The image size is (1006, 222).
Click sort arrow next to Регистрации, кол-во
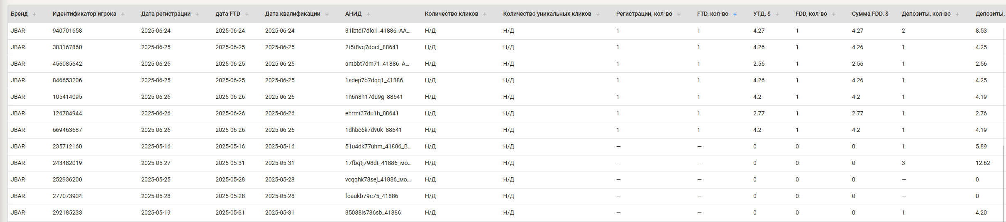[x=679, y=14]
